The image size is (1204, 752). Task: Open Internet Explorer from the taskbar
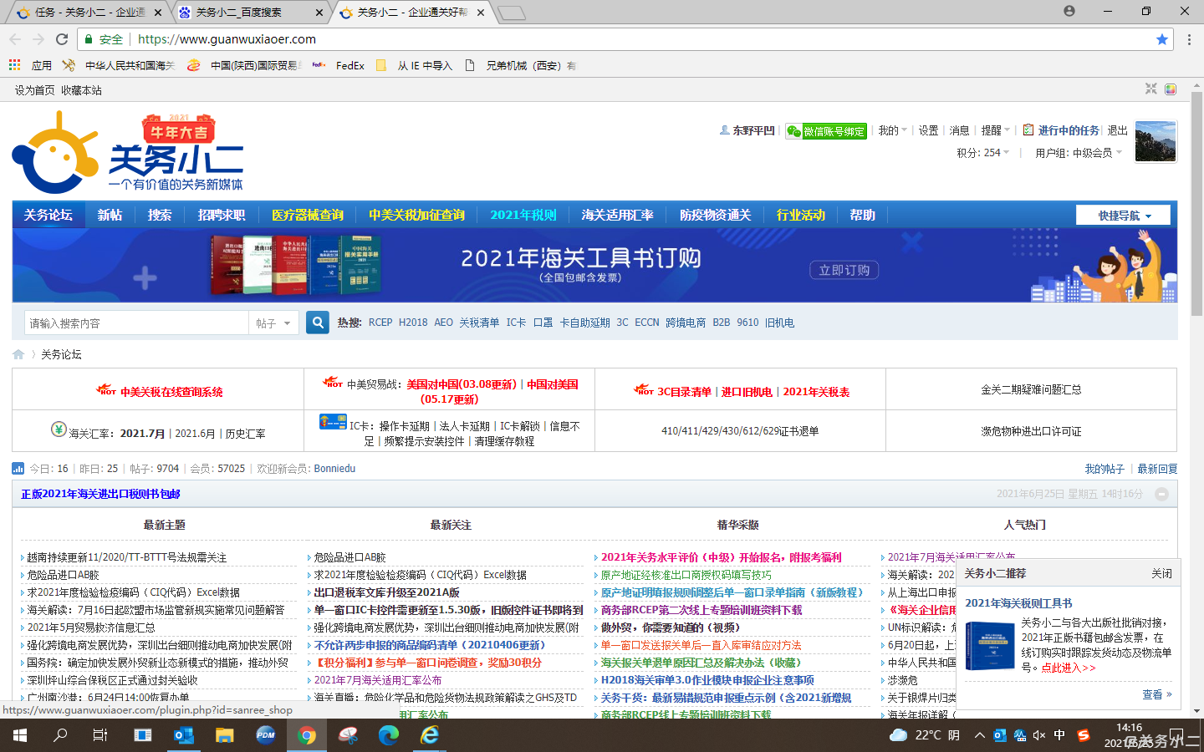(430, 735)
